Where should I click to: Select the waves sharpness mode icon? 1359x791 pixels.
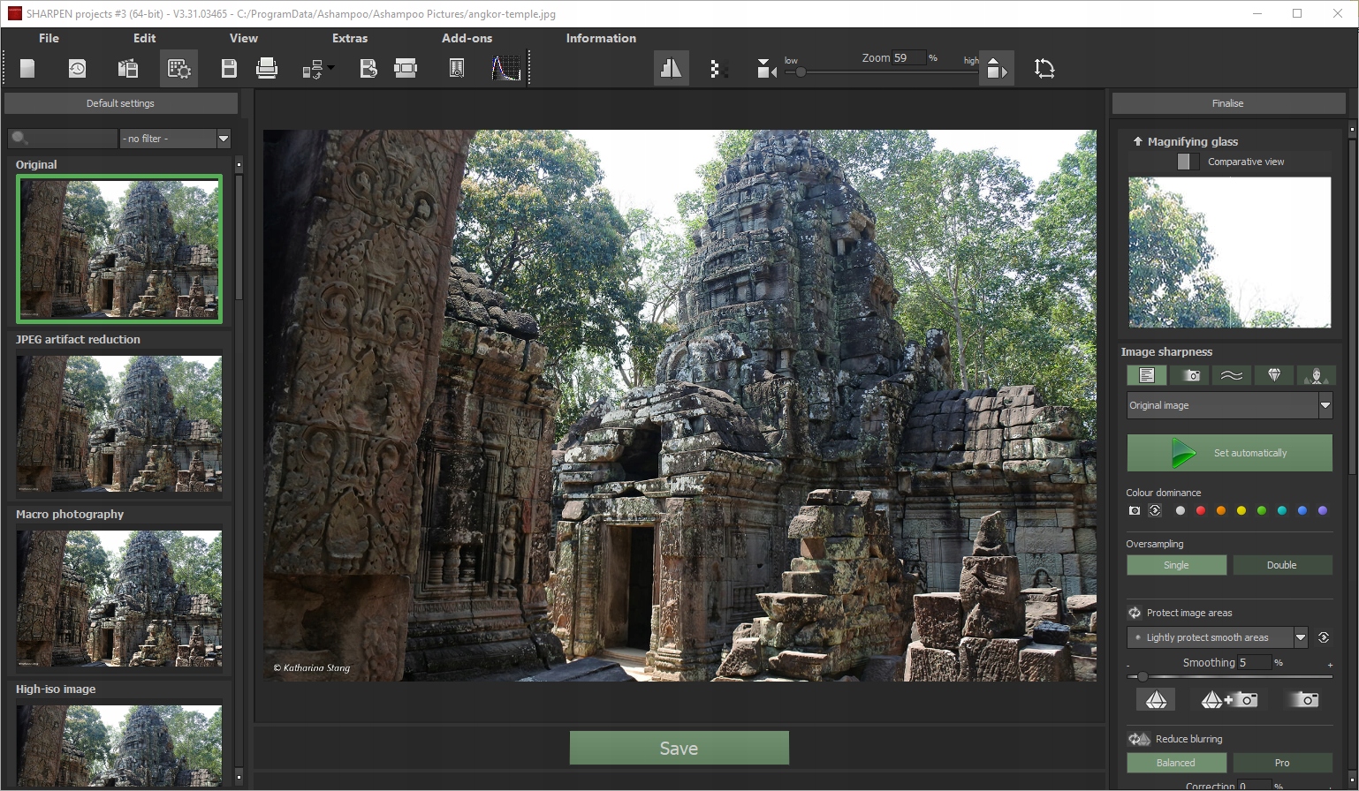pos(1231,375)
